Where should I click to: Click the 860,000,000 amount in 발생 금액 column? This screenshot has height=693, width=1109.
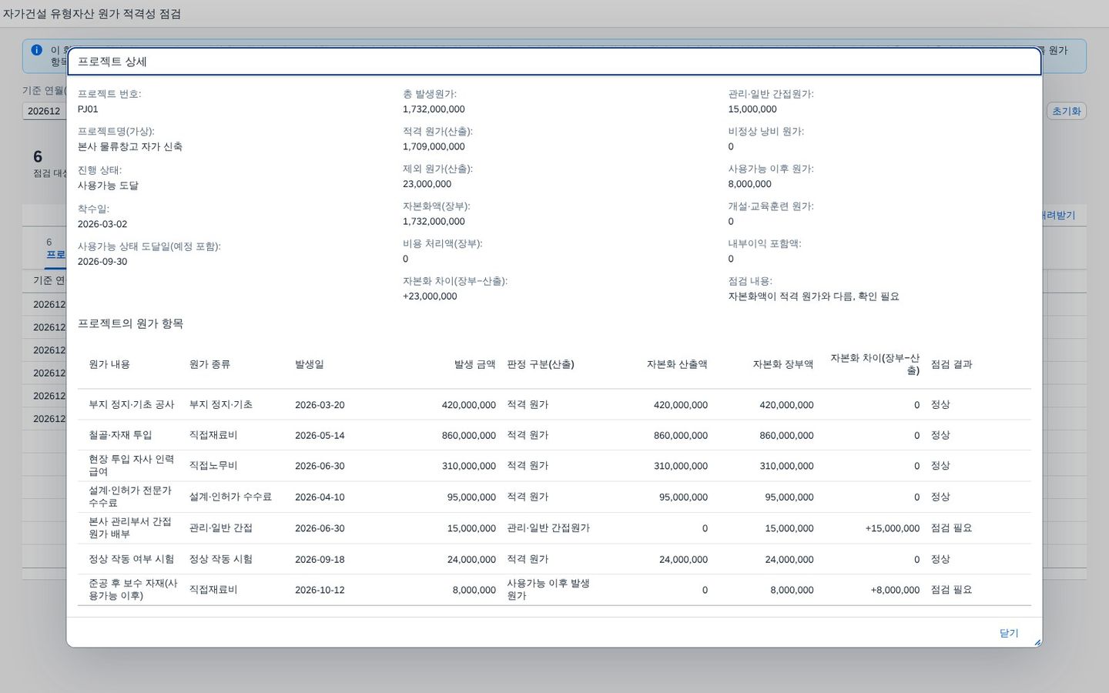pos(469,435)
